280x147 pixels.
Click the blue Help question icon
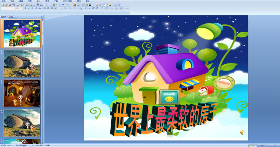(x=119, y=5)
